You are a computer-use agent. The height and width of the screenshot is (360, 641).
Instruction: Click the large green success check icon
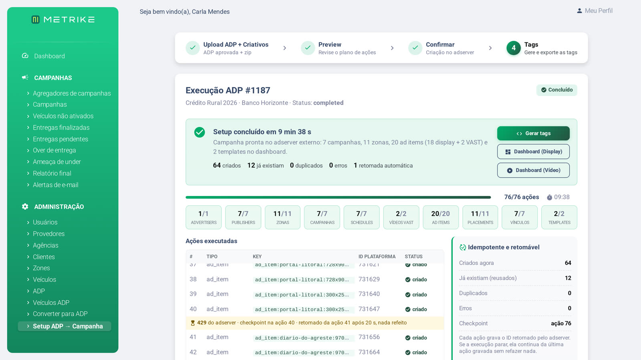200,132
